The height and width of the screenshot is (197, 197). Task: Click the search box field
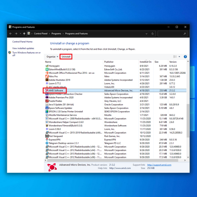[x=172, y=34]
